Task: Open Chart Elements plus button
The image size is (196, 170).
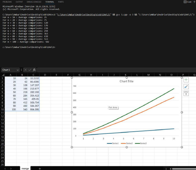Action: [x=186, y=80]
